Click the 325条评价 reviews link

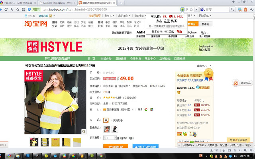pos(131,98)
